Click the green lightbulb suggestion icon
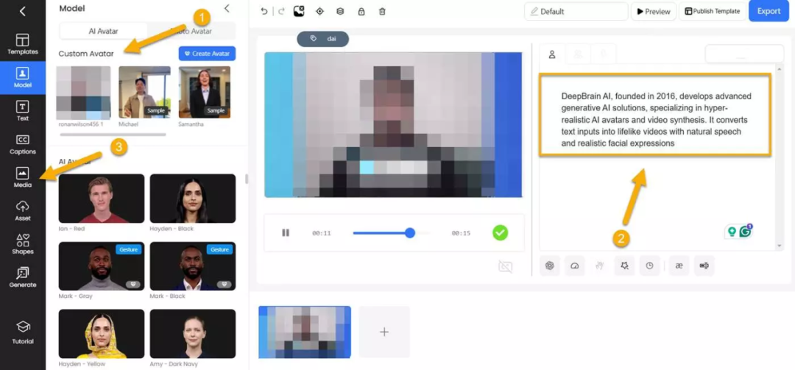 (x=732, y=232)
